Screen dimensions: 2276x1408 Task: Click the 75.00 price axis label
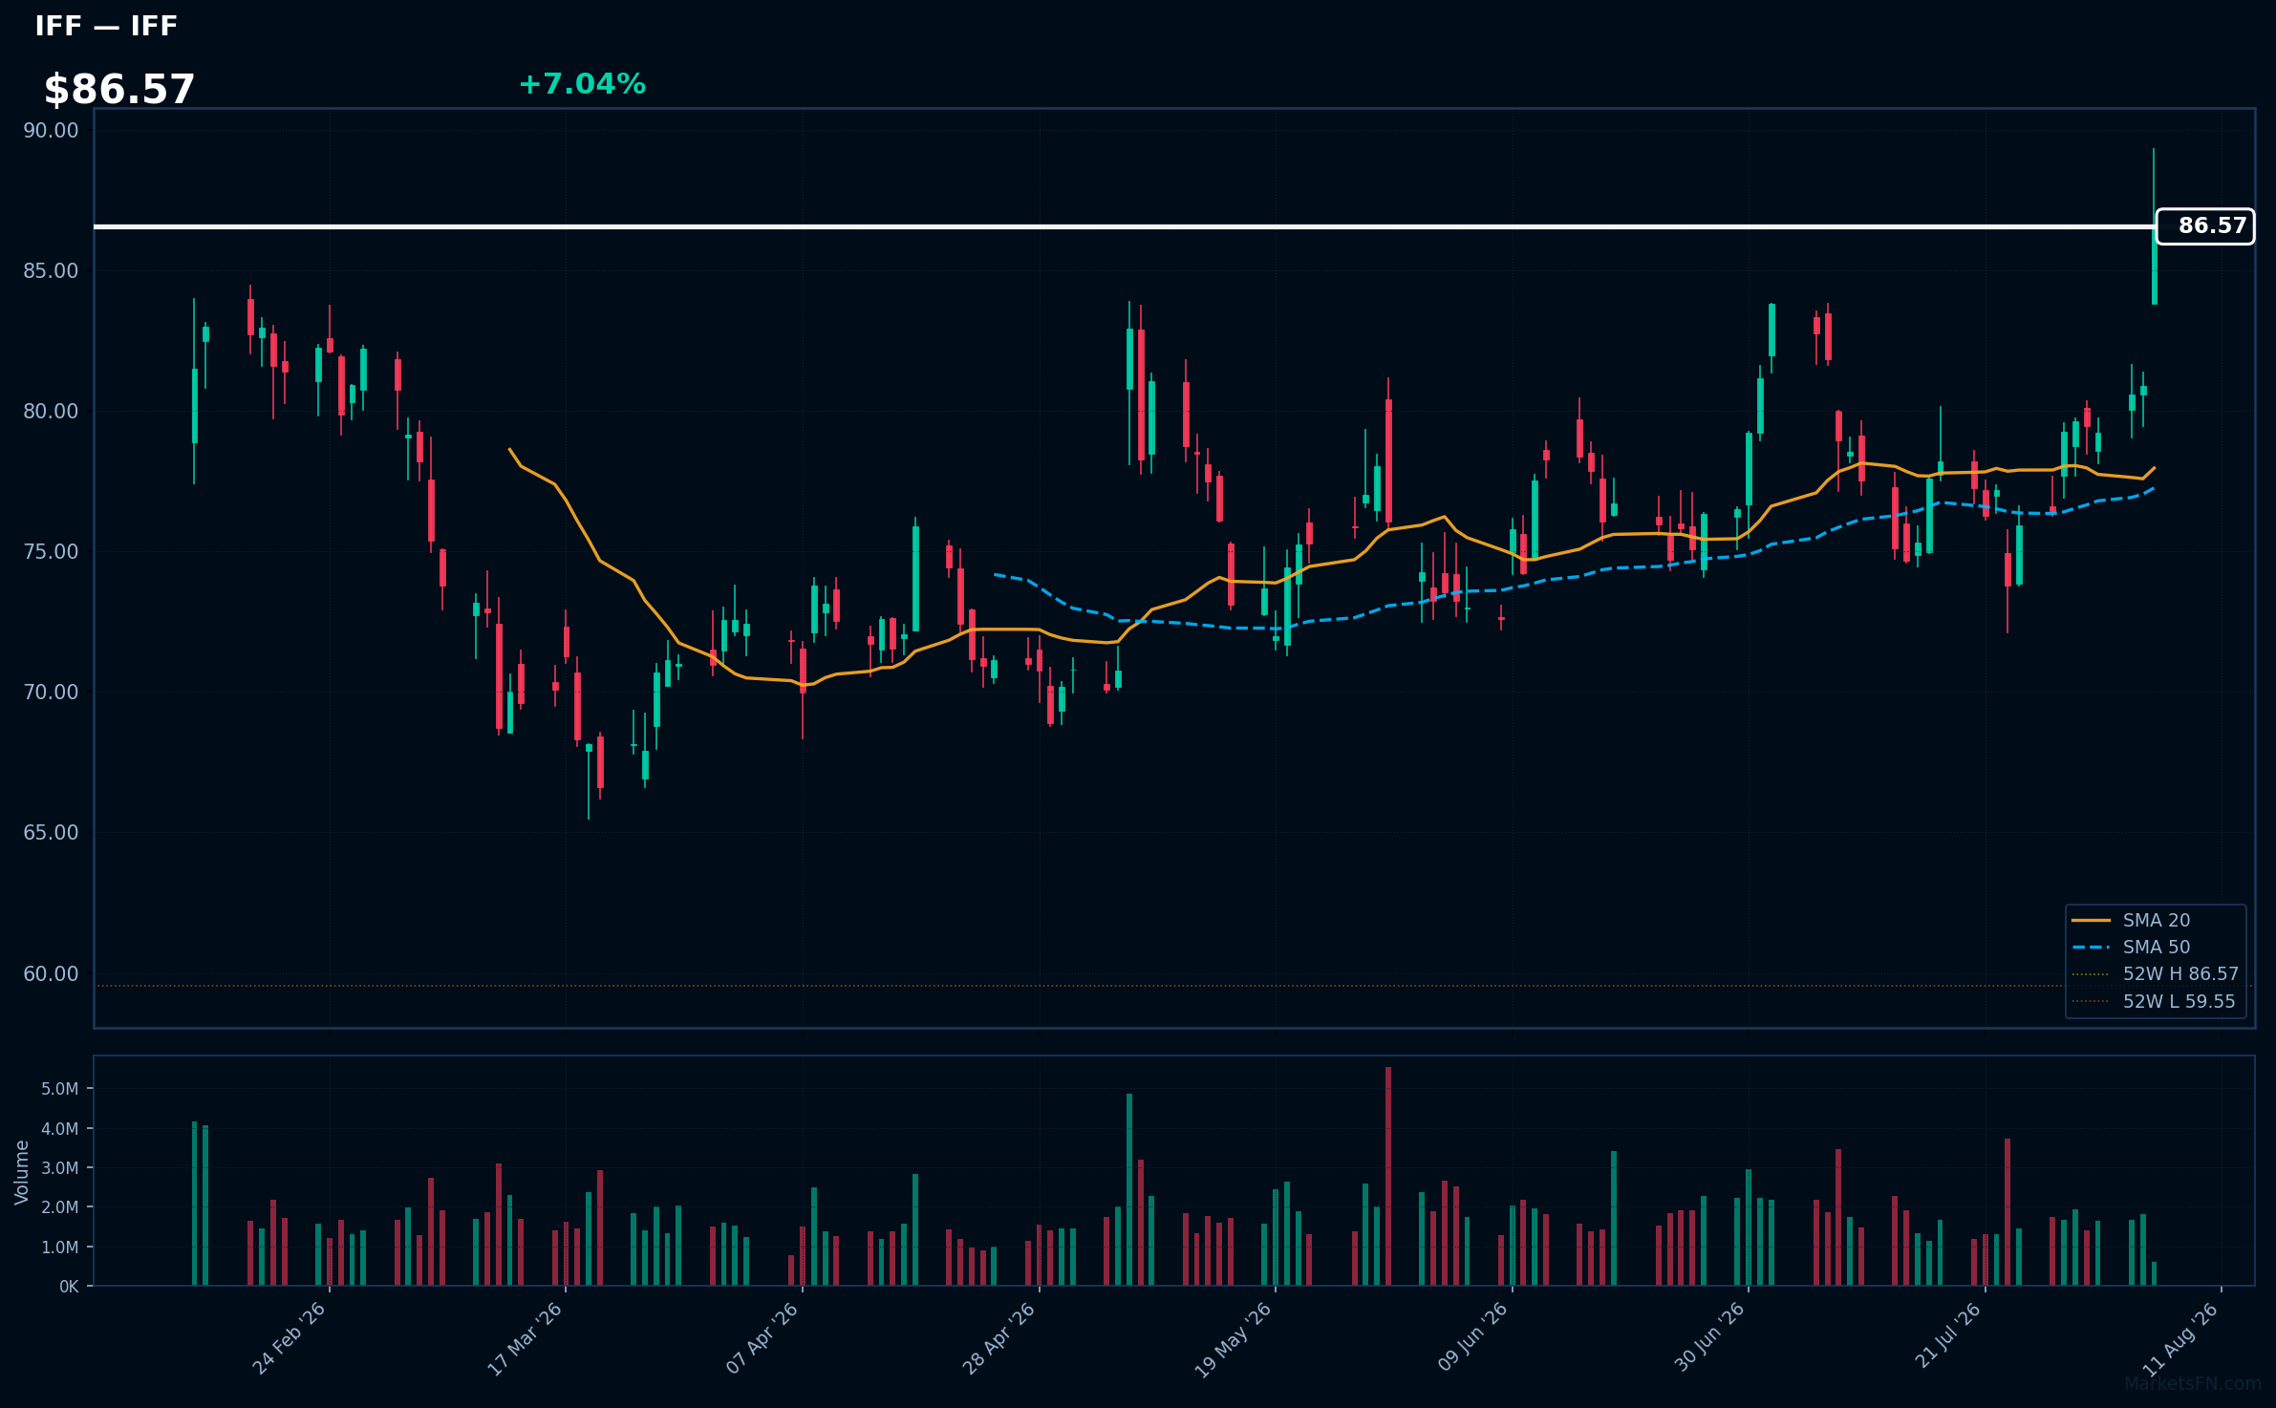pyautogui.click(x=51, y=552)
